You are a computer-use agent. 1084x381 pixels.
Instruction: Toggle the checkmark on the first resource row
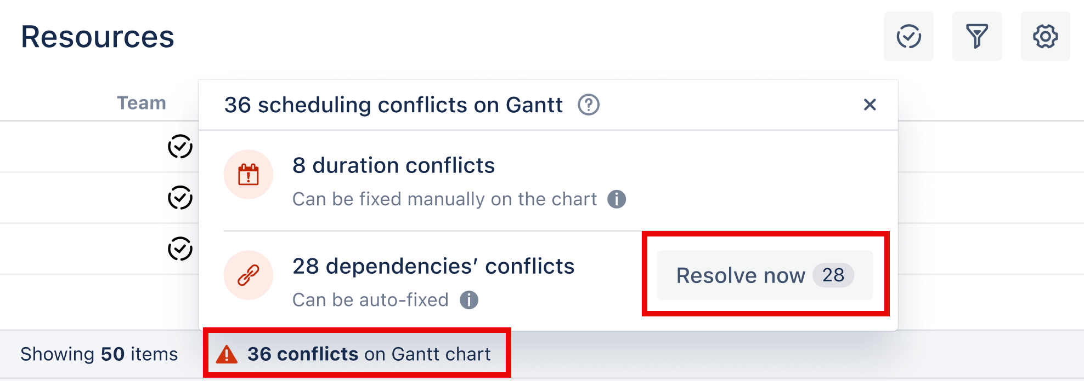point(178,146)
